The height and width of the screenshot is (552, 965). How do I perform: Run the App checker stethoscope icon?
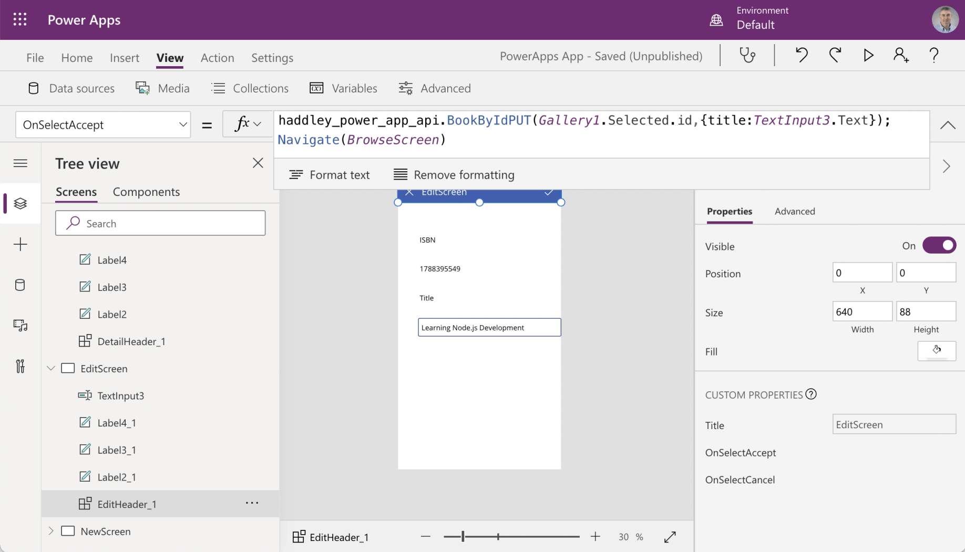(747, 55)
